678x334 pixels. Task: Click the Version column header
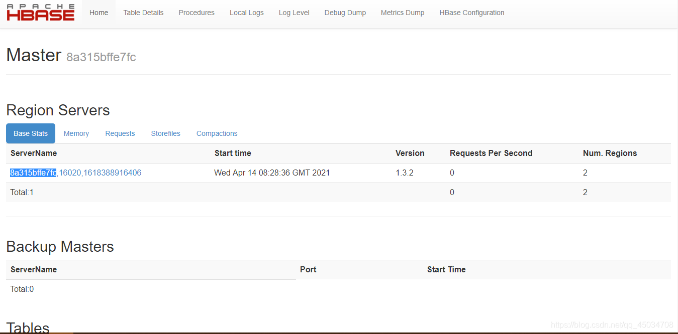410,153
